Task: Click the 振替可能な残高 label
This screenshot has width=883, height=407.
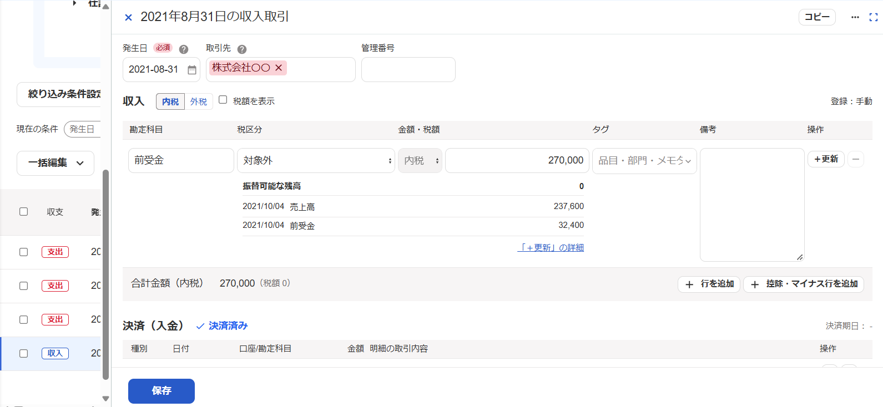Action: coord(271,186)
